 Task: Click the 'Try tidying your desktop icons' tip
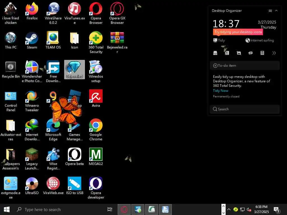pos(238,32)
